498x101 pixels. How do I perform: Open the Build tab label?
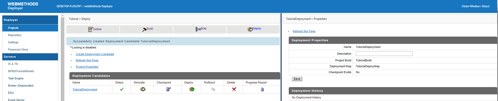point(150,29)
